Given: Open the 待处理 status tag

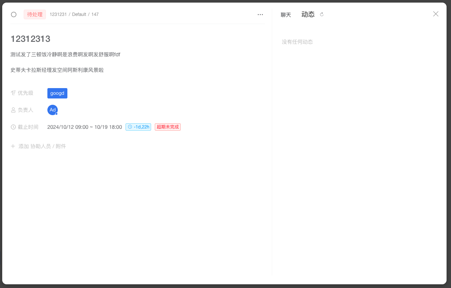Looking at the screenshot, I should coord(35,14).
